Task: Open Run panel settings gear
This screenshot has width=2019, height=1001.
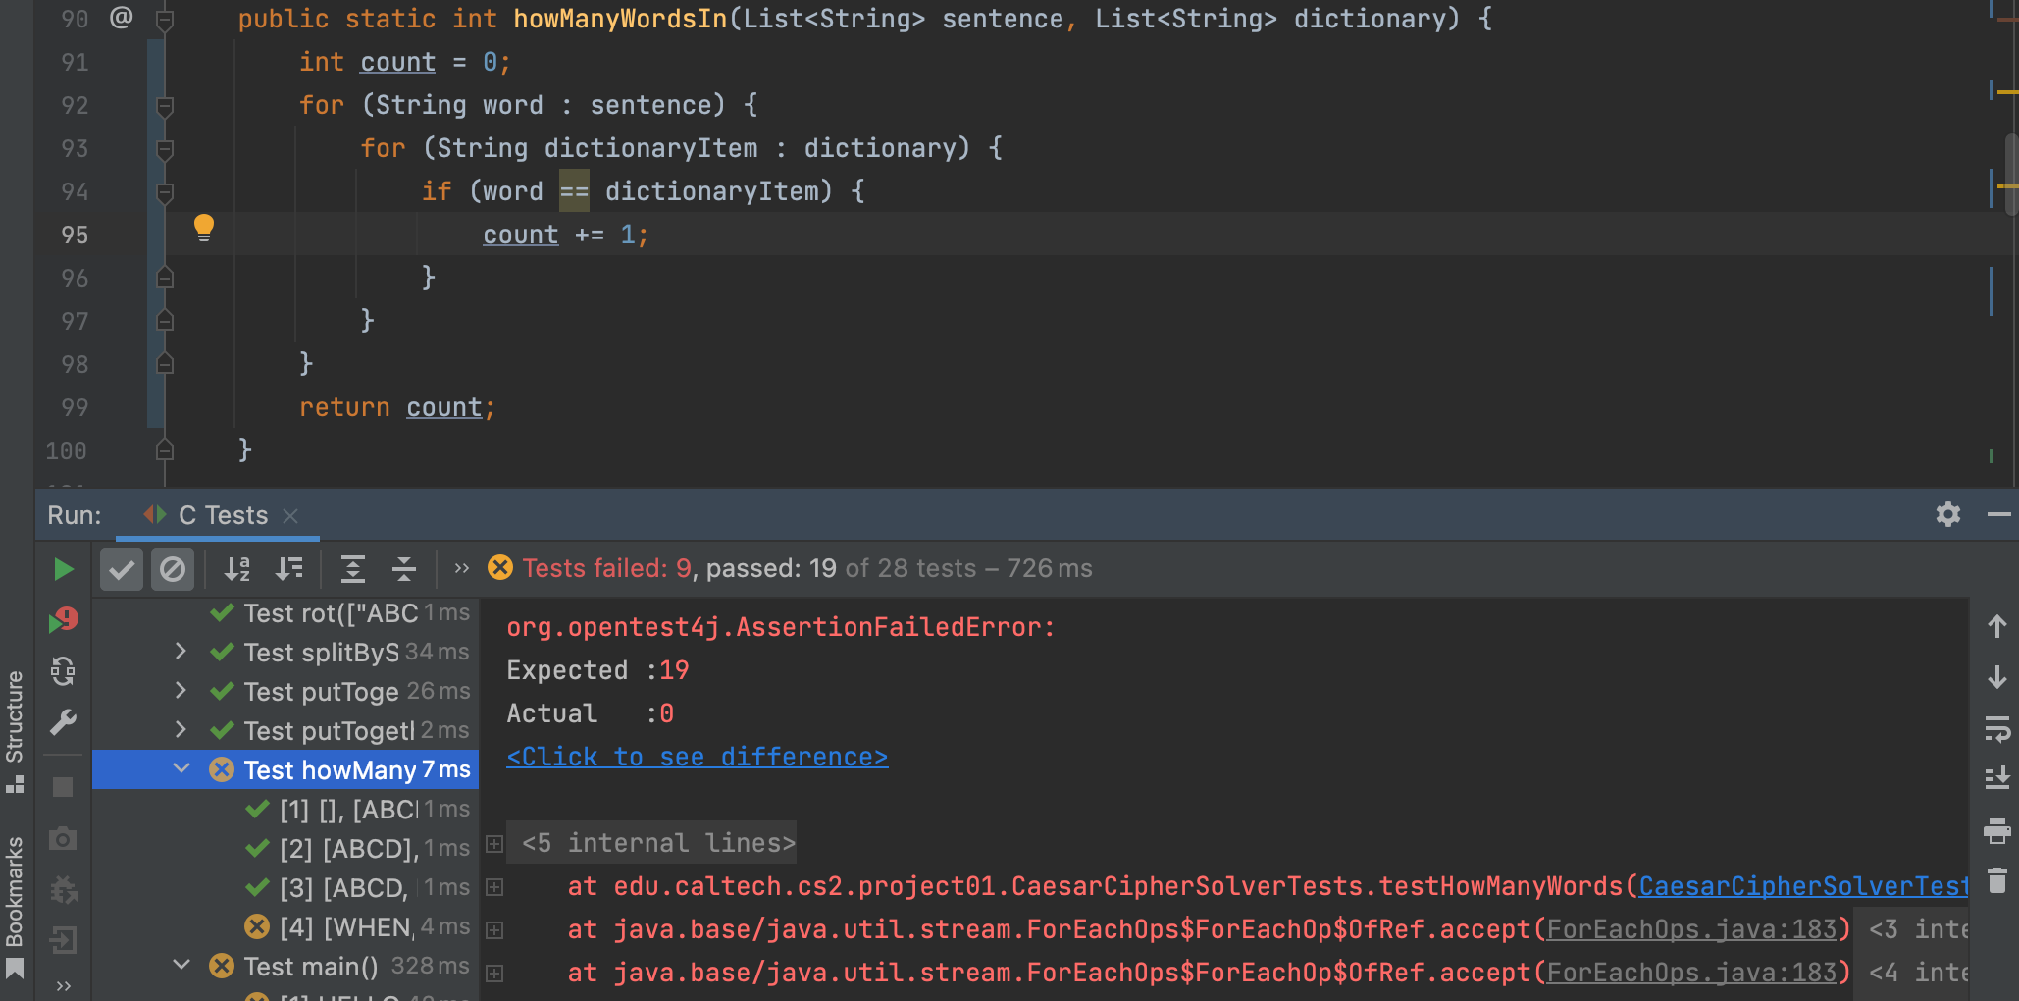Action: point(1947,515)
